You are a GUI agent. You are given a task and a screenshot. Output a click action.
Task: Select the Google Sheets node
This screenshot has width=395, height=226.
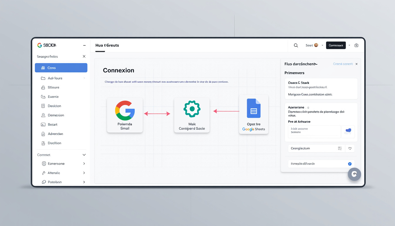tap(254, 114)
